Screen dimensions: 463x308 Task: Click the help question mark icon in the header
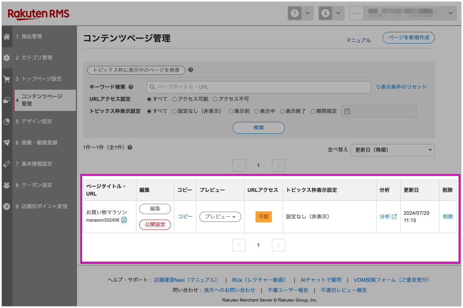[295, 13]
